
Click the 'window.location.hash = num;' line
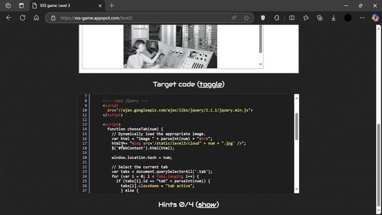pos(142,158)
